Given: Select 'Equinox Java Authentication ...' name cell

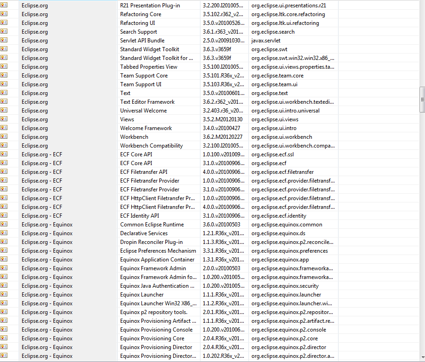Looking at the screenshot, I should [157, 286].
